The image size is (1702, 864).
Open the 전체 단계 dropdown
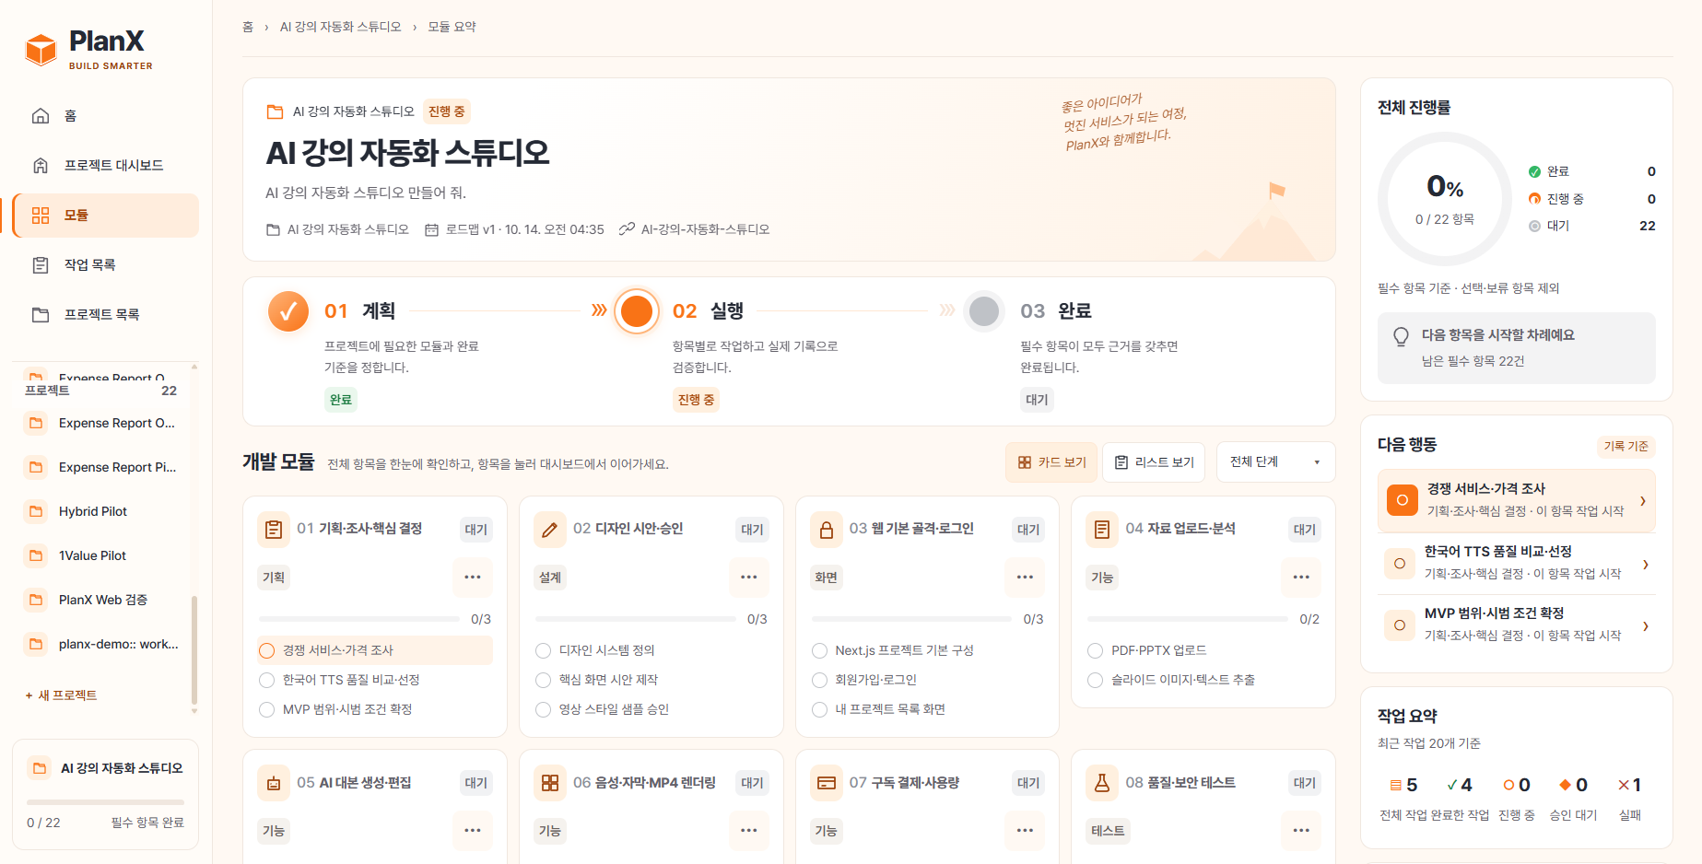[x=1275, y=462]
